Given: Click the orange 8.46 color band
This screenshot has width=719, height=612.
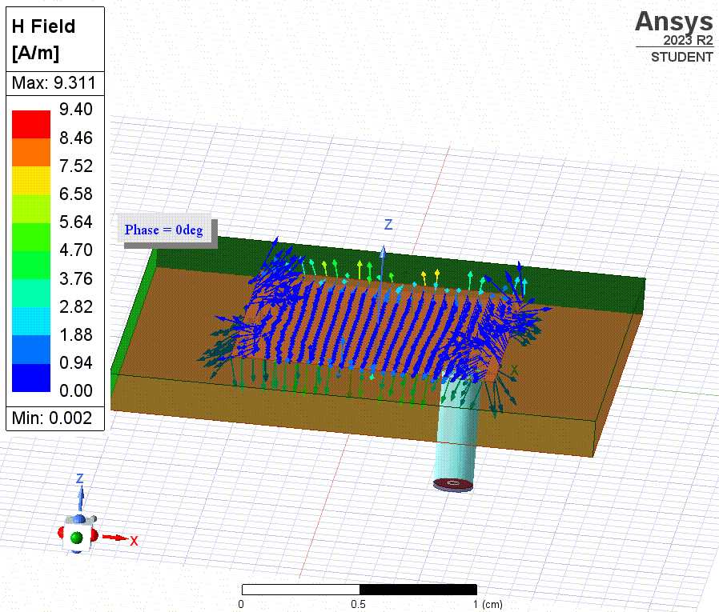Looking at the screenshot, I should [30, 152].
